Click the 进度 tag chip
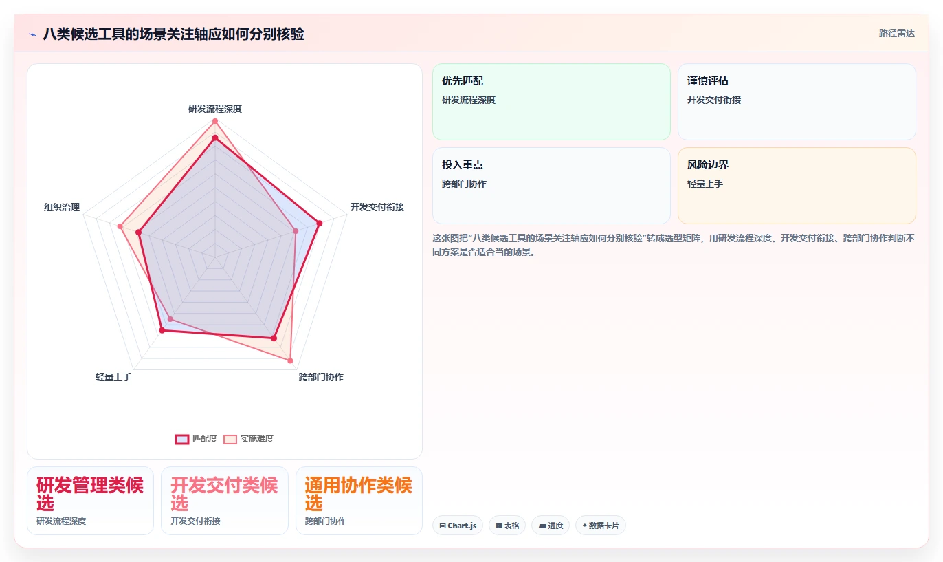This screenshot has width=943, height=562. click(x=551, y=526)
